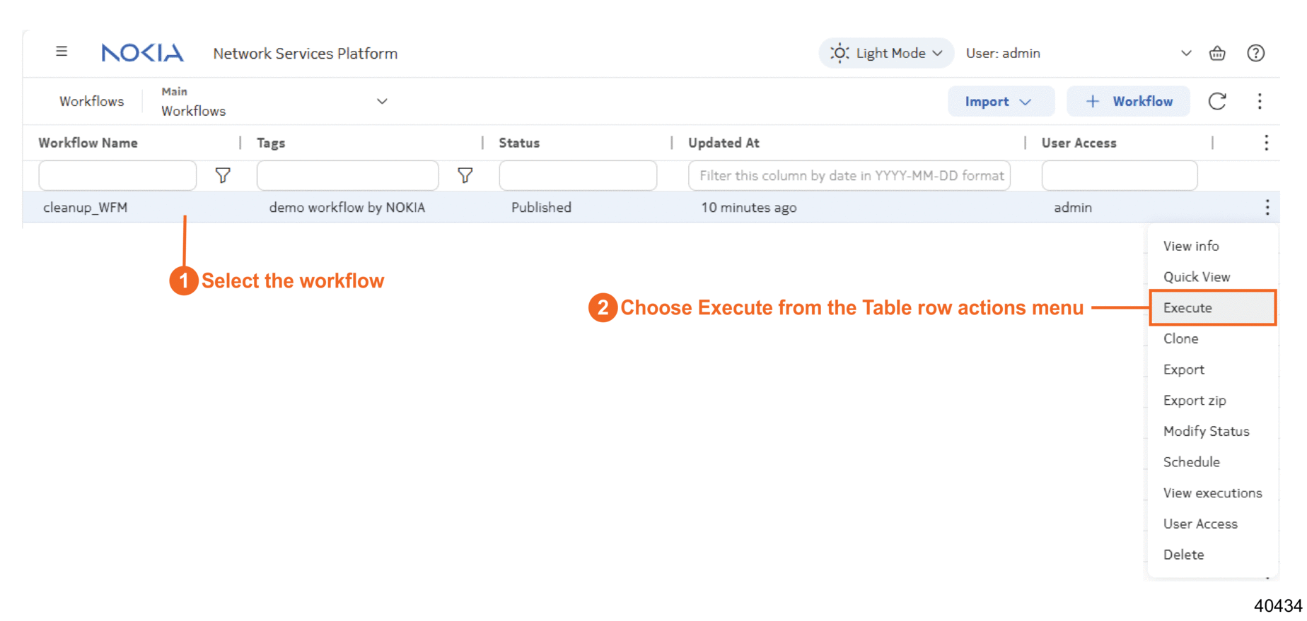Choose Execute from the row menu
This screenshot has width=1307, height=621.
coord(1187,308)
